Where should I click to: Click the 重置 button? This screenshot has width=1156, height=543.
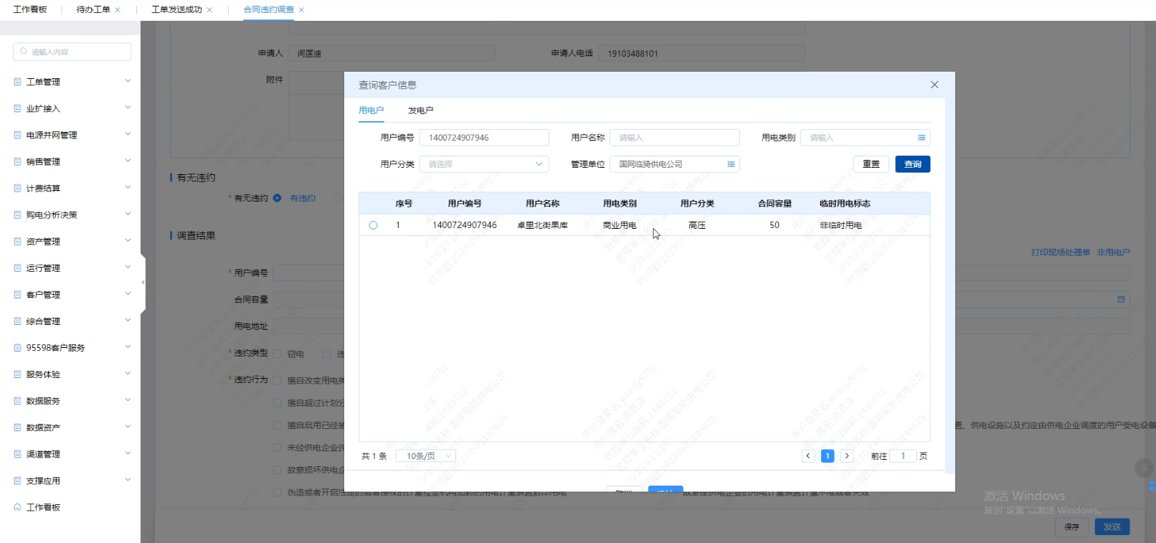tap(871, 164)
